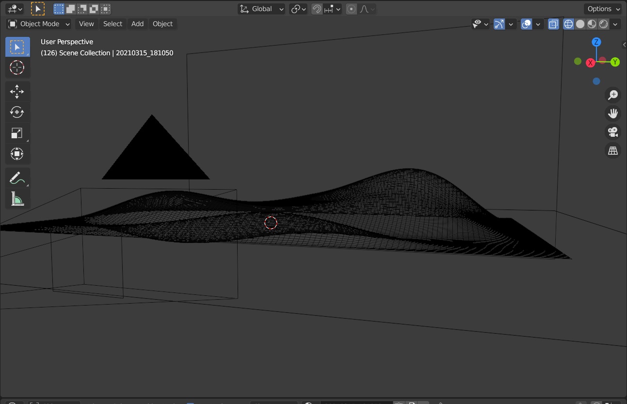This screenshot has height=404, width=627.
Task: Toggle viewport overlays
Action: tap(527, 24)
